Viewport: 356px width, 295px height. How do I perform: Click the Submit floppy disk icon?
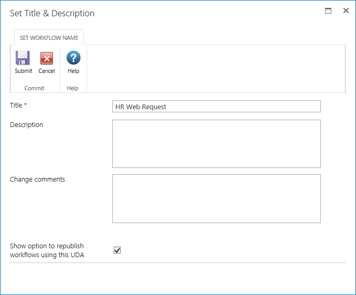coord(23,58)
